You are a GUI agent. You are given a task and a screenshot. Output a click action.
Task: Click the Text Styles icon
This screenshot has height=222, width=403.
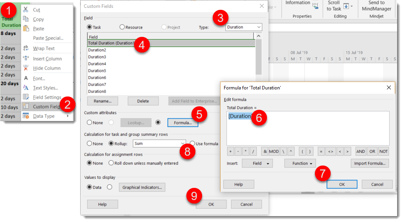(26, 88)
